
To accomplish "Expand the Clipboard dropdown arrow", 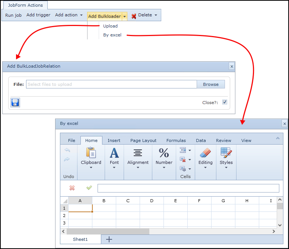I will tap(91, 168).
